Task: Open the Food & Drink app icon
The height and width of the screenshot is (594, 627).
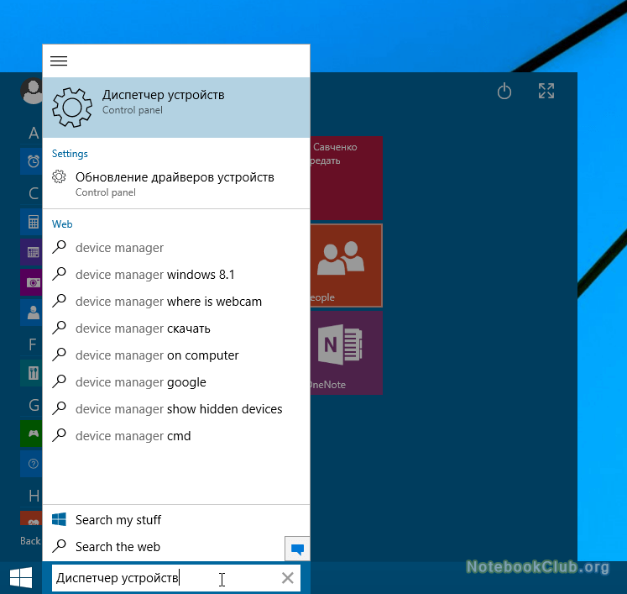Action: click(32, 373)
